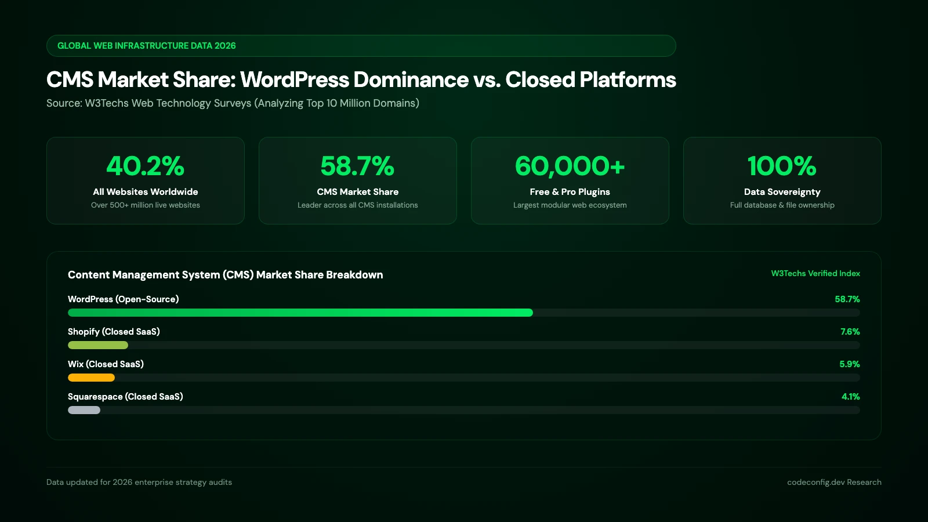
Task: Click the W3Techs Web Technology Surveys source line
Action: point(233,103)
